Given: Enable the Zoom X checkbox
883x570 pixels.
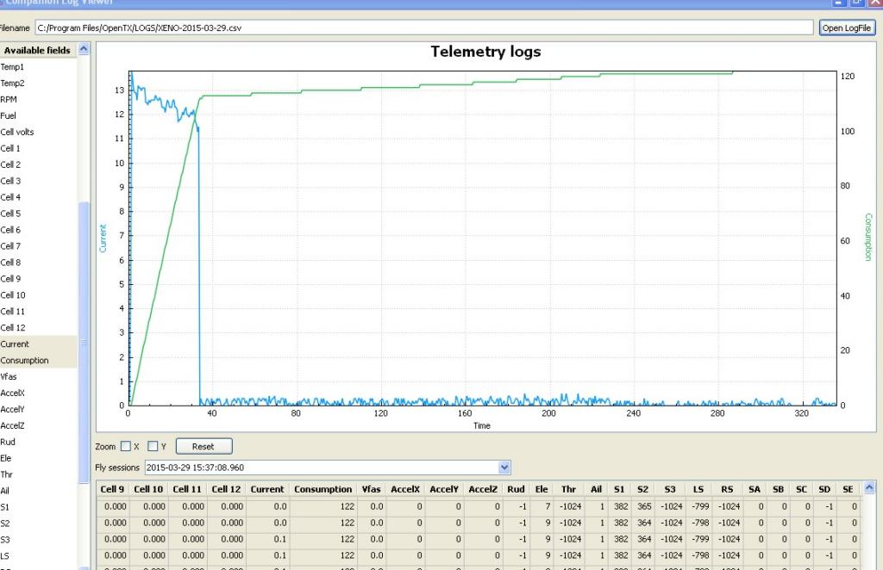Looking at the screenshot, I should 126,446.
